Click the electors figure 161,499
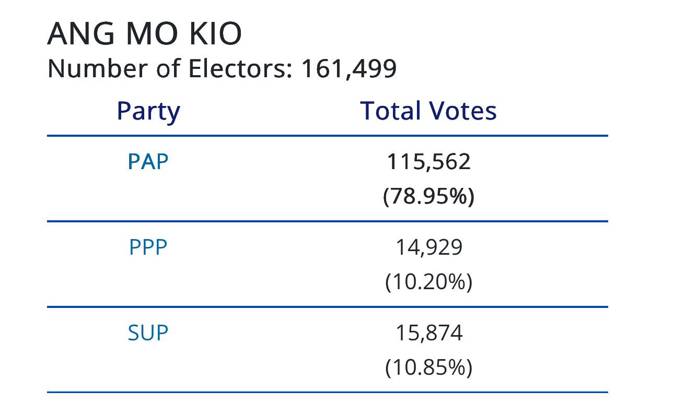This screenshot has width=674, height=416. click(349, 69)
